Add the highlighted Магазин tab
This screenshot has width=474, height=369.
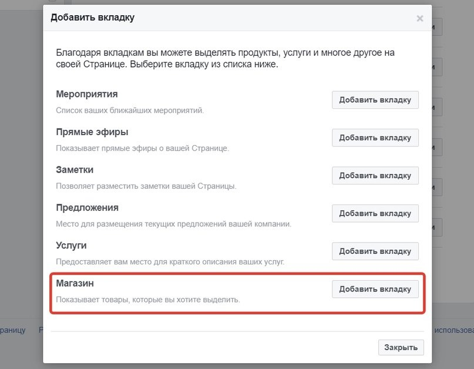[x=375, y=289]
